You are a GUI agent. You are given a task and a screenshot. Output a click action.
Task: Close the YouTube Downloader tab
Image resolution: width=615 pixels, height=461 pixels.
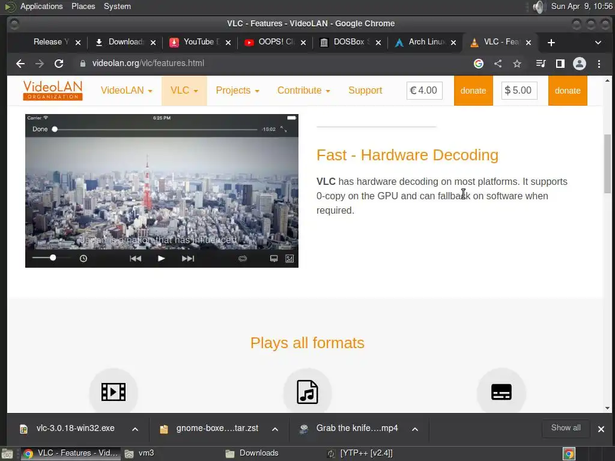coord(228,43)
